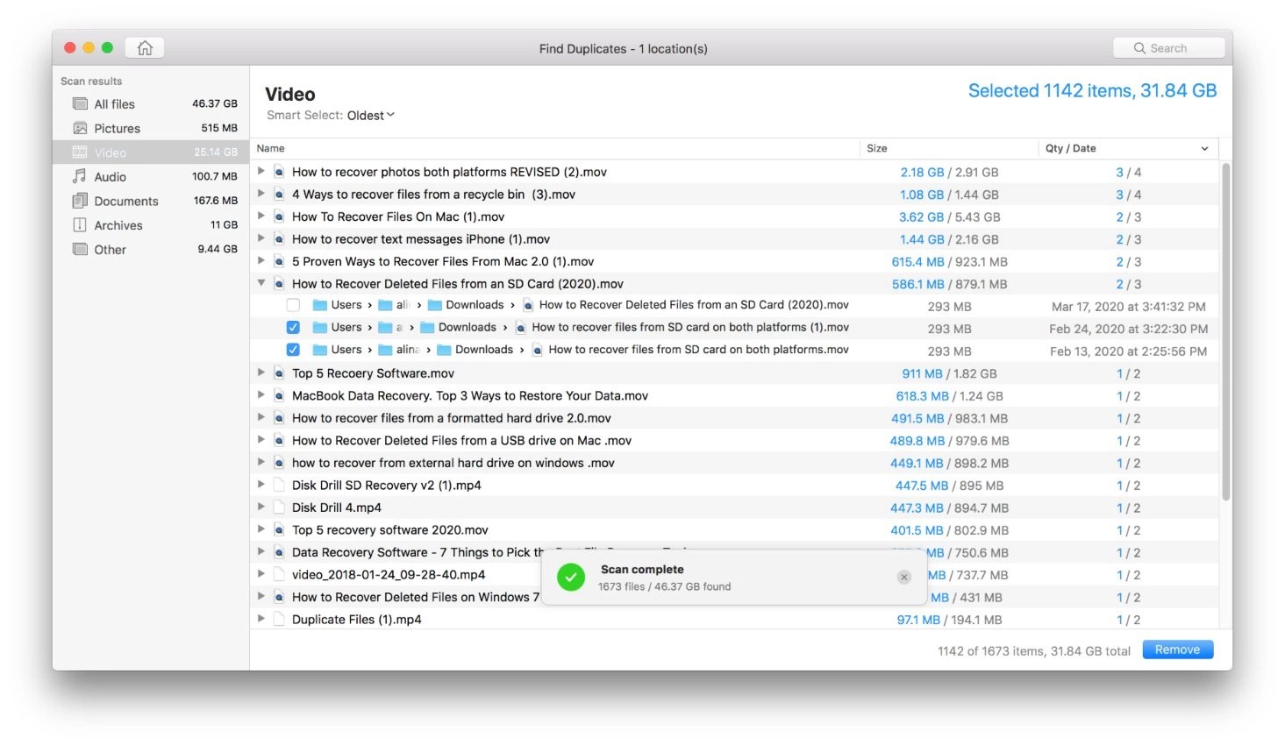
Task: Click the Search field in the title bar
Action: tap(1168, 47)
